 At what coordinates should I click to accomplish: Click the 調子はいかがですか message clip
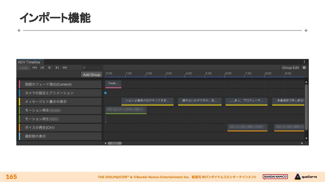(x=200, y=101)
